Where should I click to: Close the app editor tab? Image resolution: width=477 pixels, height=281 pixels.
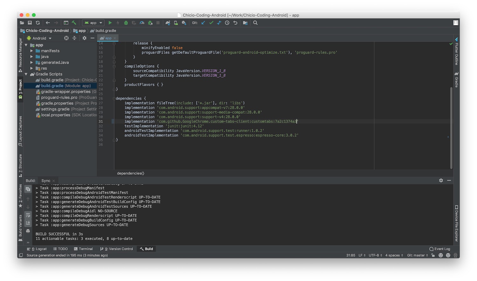tap(115, 38)
